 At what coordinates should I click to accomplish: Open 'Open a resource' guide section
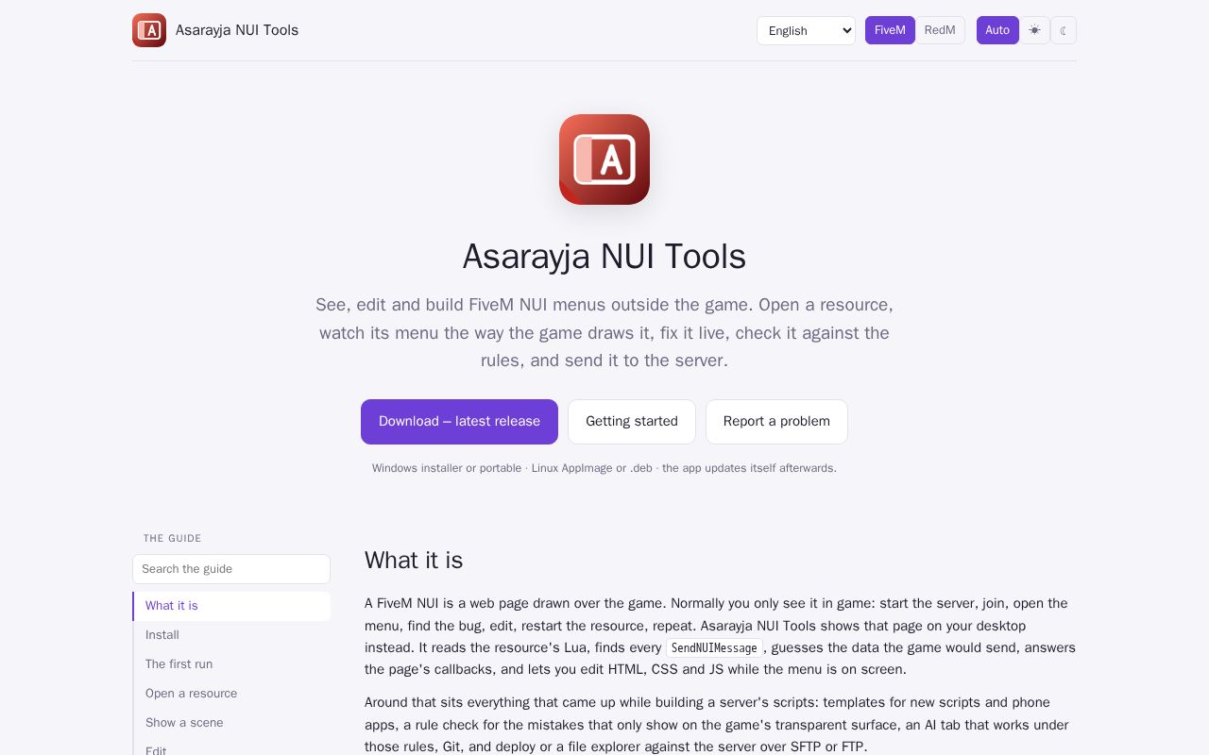231,694
